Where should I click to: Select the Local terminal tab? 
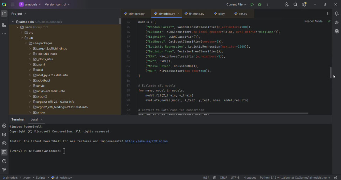click(34, 120)
